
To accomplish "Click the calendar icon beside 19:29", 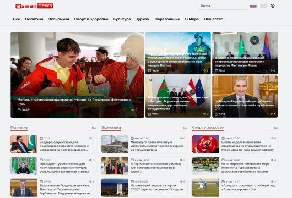I will pyautogui.click(x=149, y=70).
